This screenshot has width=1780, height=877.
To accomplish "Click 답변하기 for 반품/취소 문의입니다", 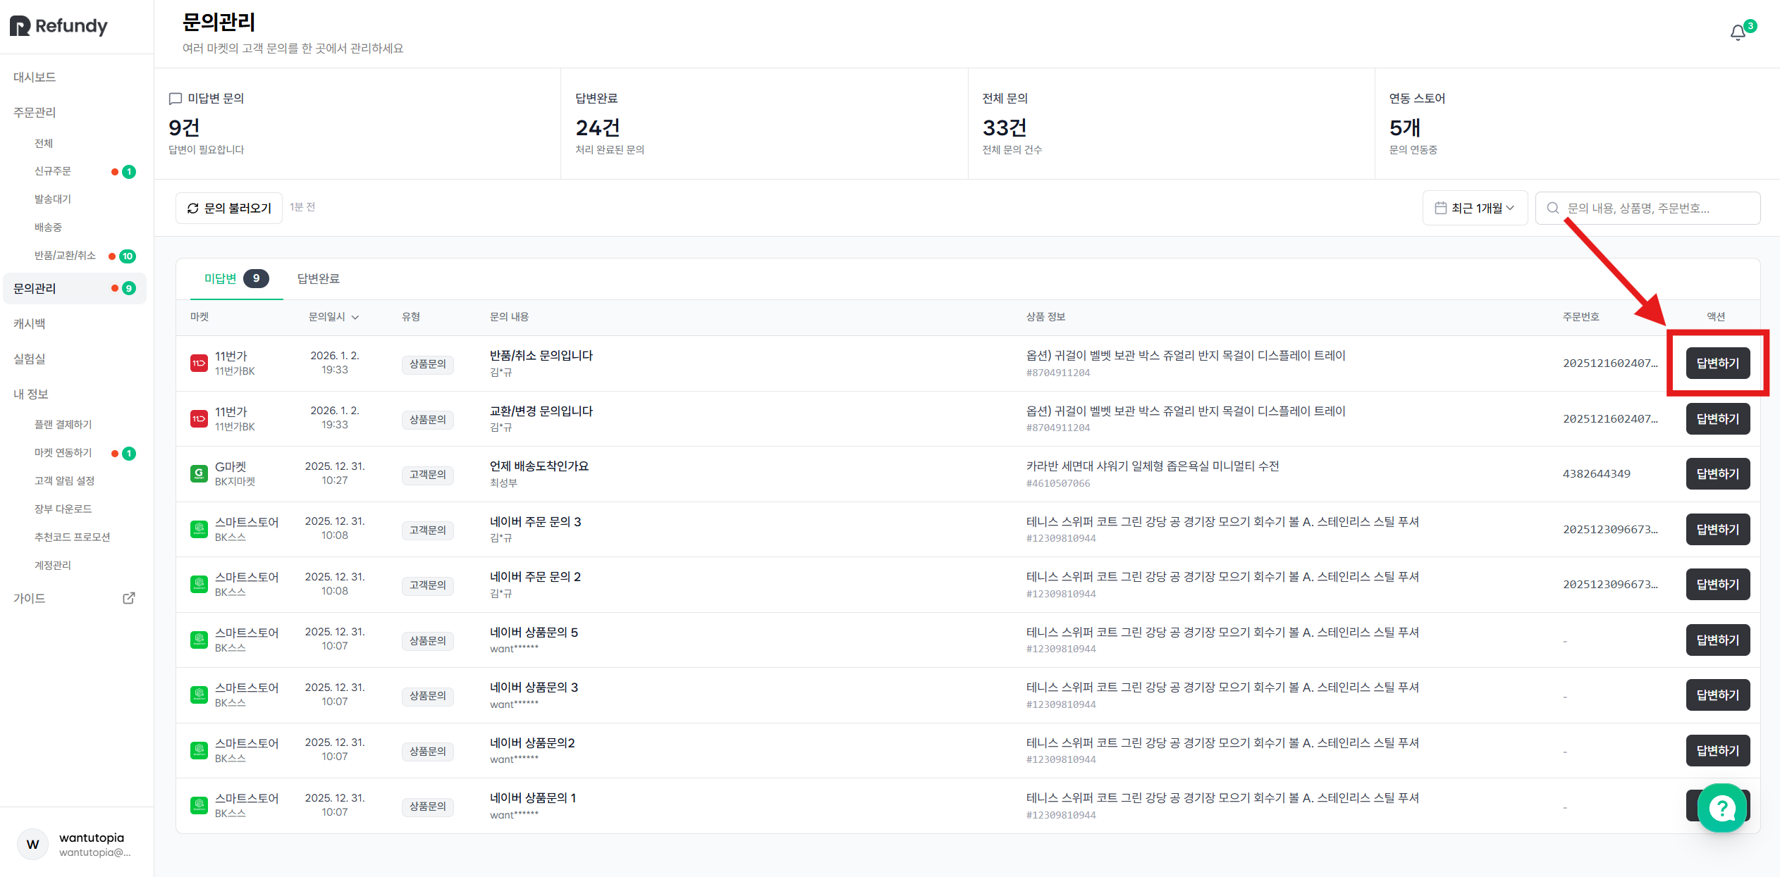I will click(x=1718, y=363).
